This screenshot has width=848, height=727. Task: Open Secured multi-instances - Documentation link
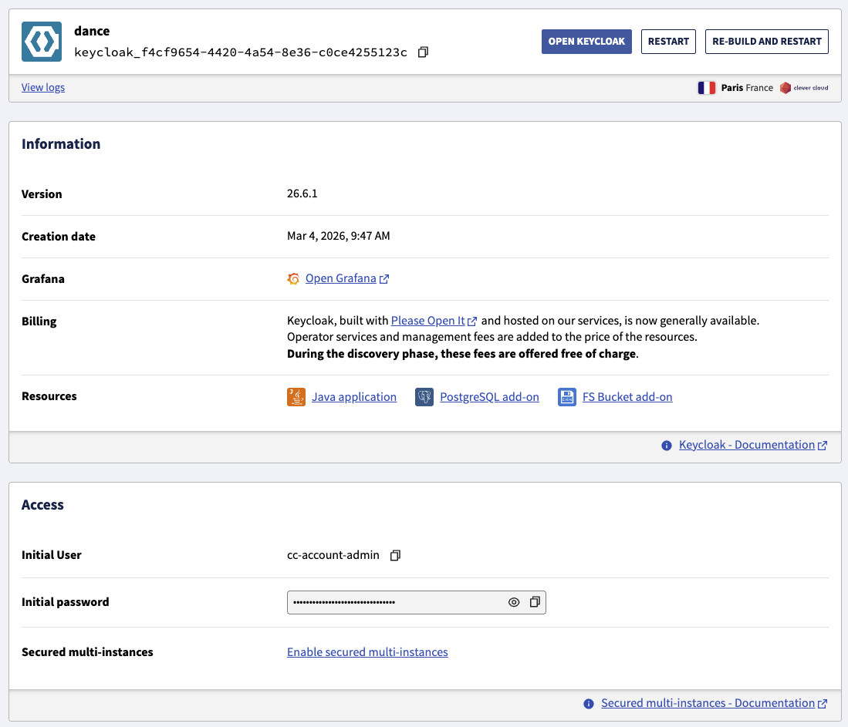pyautogui.click(x=708, y=703)
